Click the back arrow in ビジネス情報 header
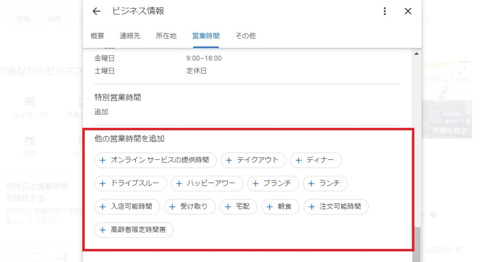 point(96,11)
